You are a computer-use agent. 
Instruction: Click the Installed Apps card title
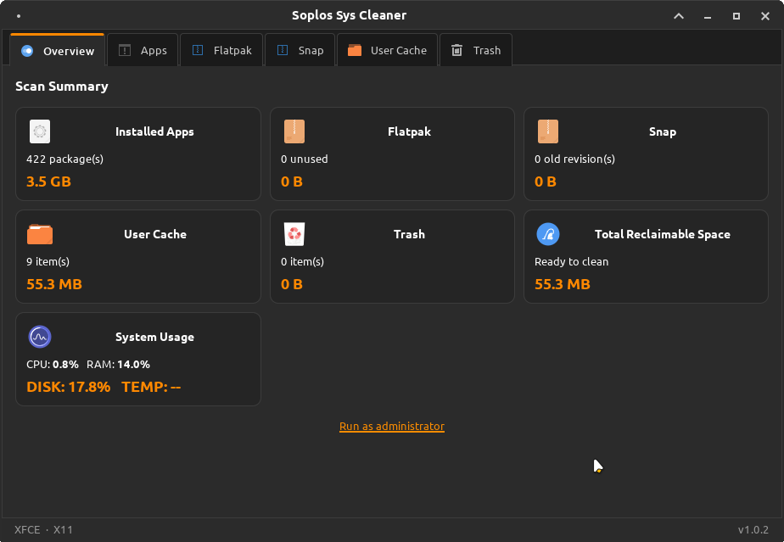pos(154,131)
